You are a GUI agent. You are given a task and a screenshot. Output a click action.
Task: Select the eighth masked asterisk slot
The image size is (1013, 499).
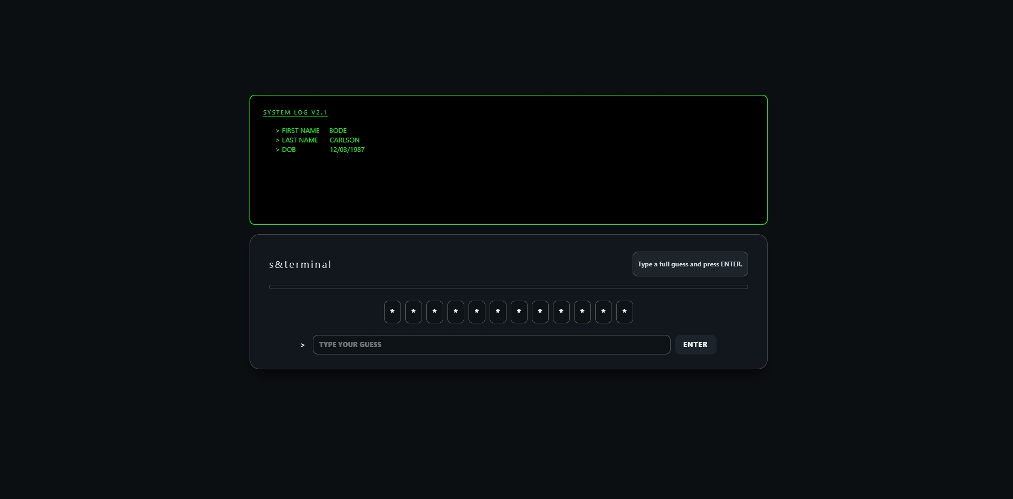tap(540, 312)
